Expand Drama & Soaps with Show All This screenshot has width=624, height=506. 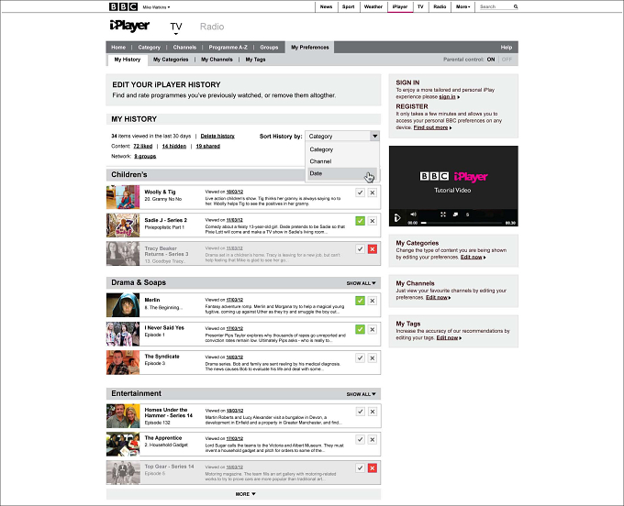(x=361, y=283)
